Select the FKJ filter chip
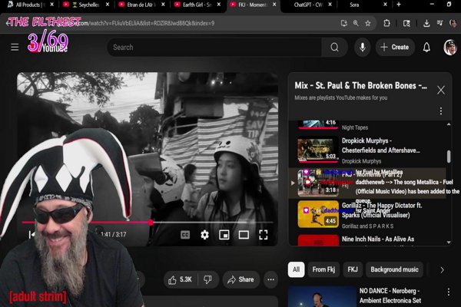This screenshot has width=461, height=307. click(x=353, y=269)
